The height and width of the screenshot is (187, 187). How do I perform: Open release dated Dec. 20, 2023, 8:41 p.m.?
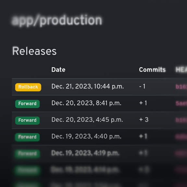coord(86,103)
